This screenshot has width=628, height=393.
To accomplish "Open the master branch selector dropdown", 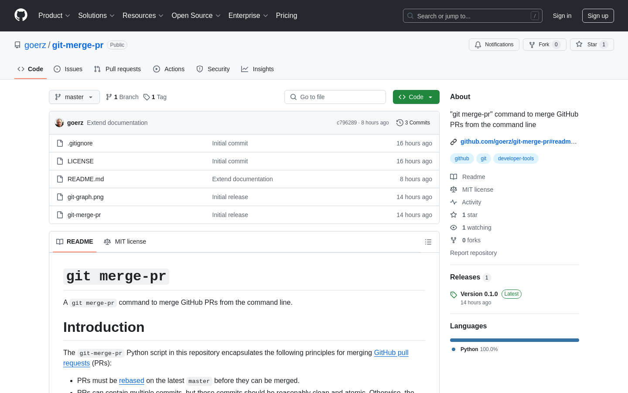I will [74, 97].
